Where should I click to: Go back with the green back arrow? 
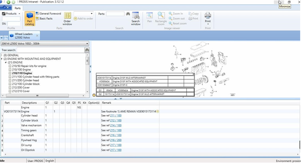point(8,2)
